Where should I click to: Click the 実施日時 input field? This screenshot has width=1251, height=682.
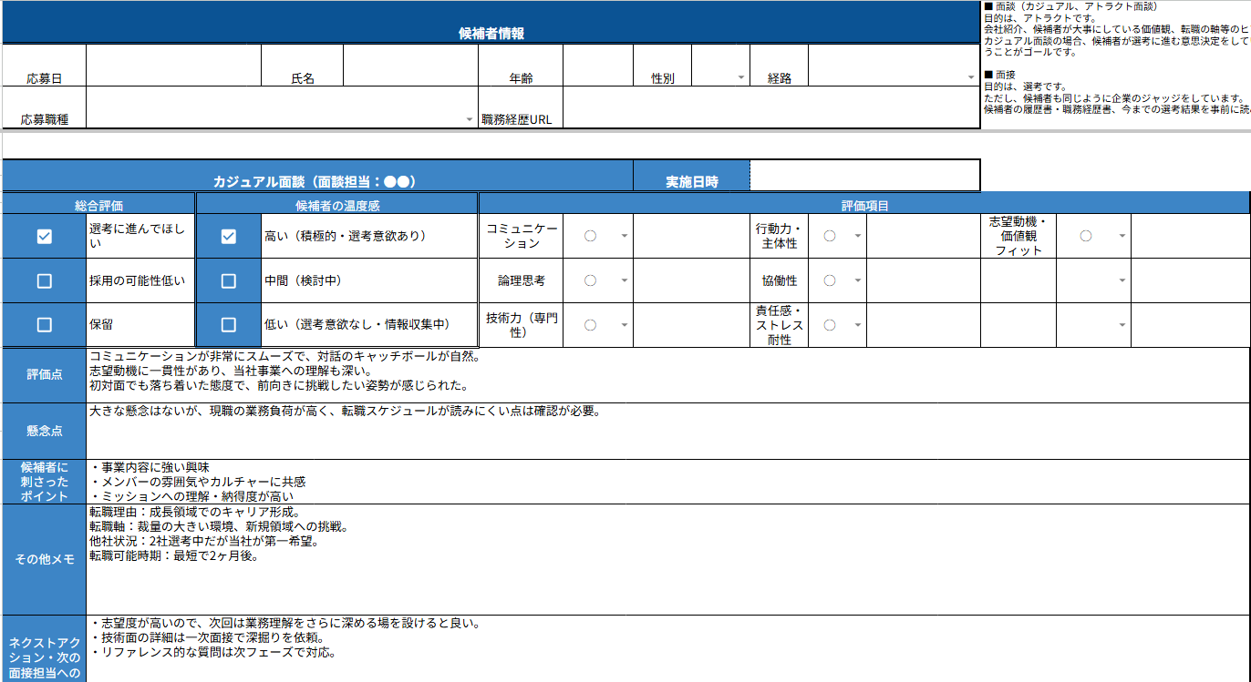point(864,175)
